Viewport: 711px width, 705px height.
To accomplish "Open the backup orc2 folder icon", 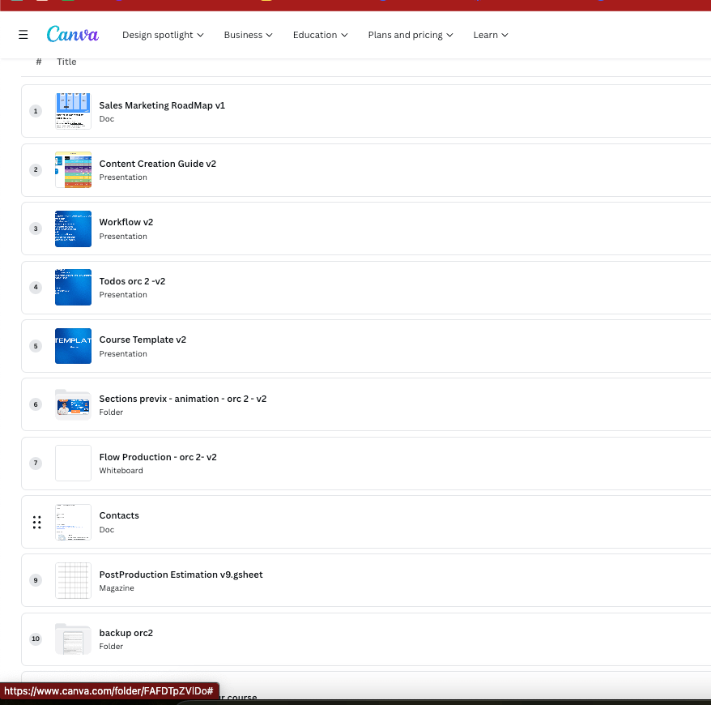I will click(x=73, y=639).
